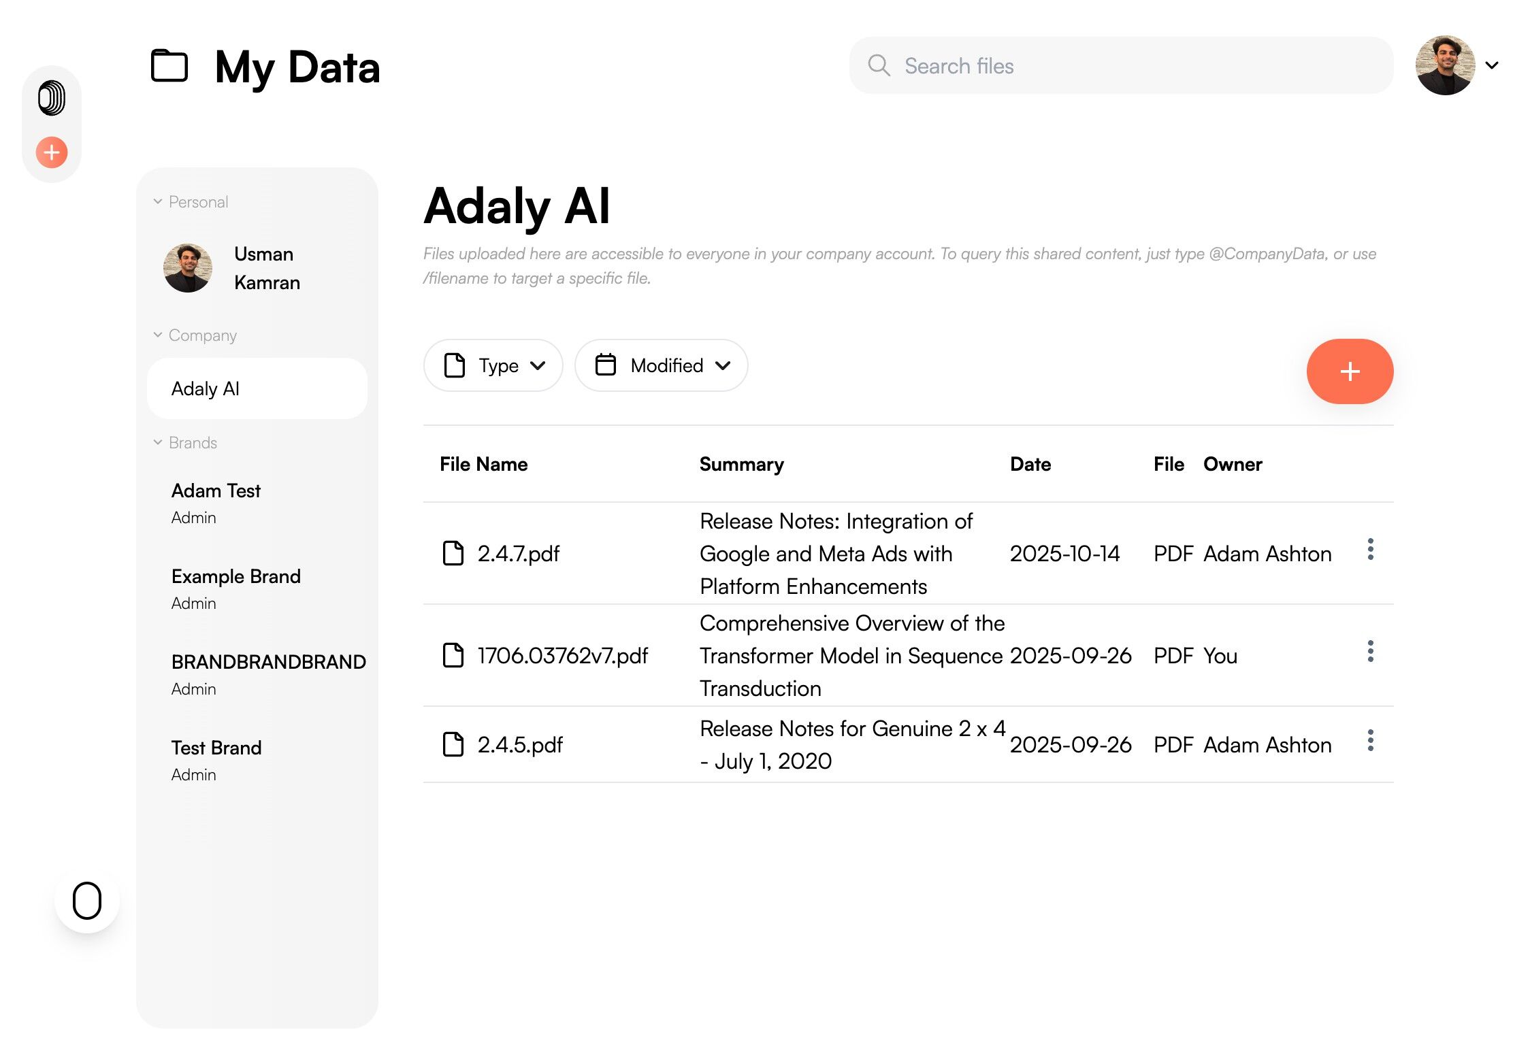
Task: Open the three-dot menu for 2.4.5.pdf
Action: 1370,741
